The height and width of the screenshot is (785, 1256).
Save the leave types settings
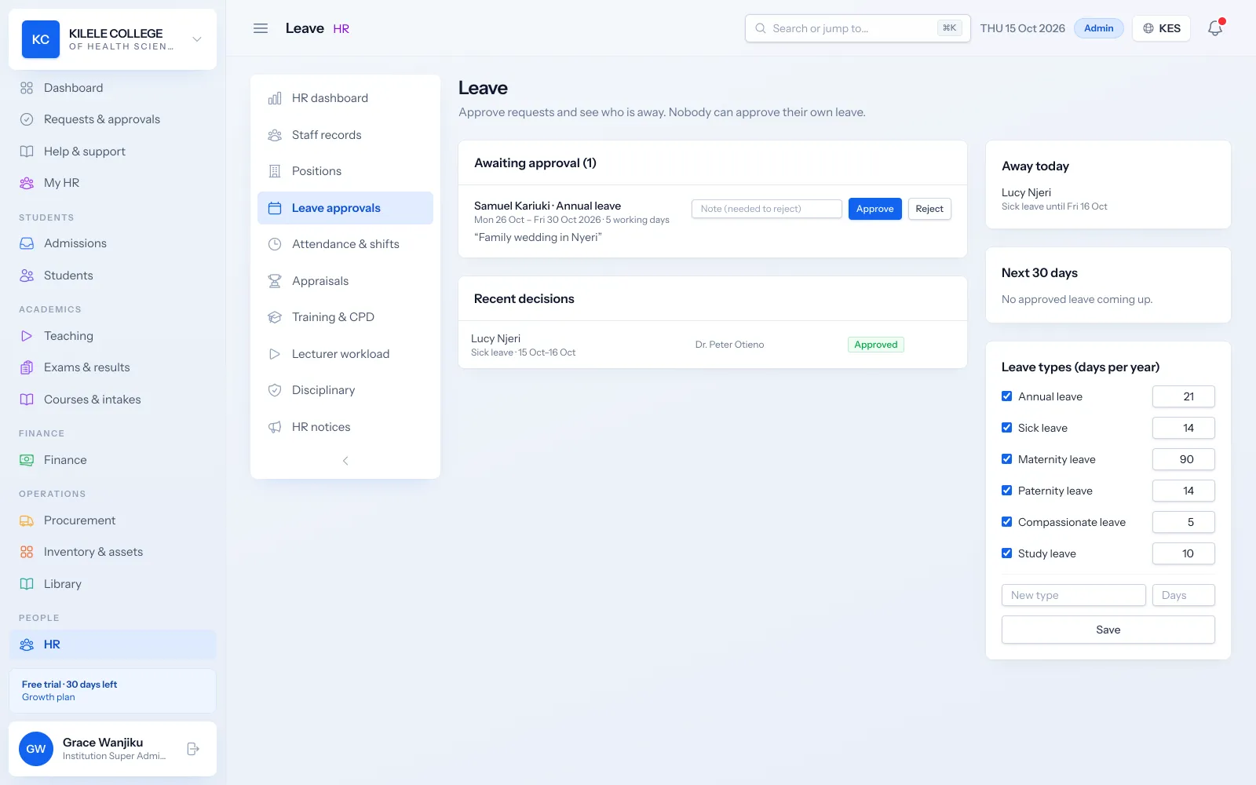coord(1108,630)
